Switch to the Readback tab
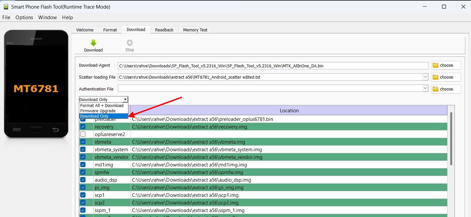Screen dimensions: 471x217 pos(164,30)
